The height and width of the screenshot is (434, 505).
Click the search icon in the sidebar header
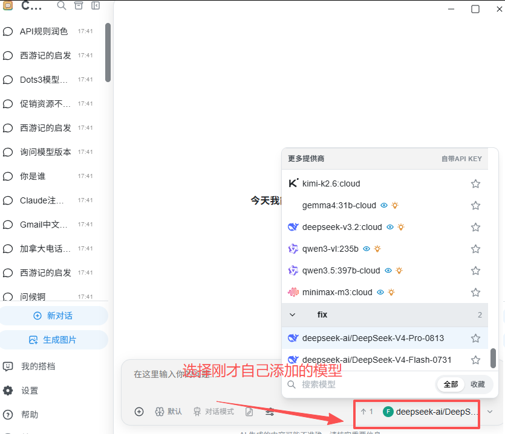tap(62, 5)
